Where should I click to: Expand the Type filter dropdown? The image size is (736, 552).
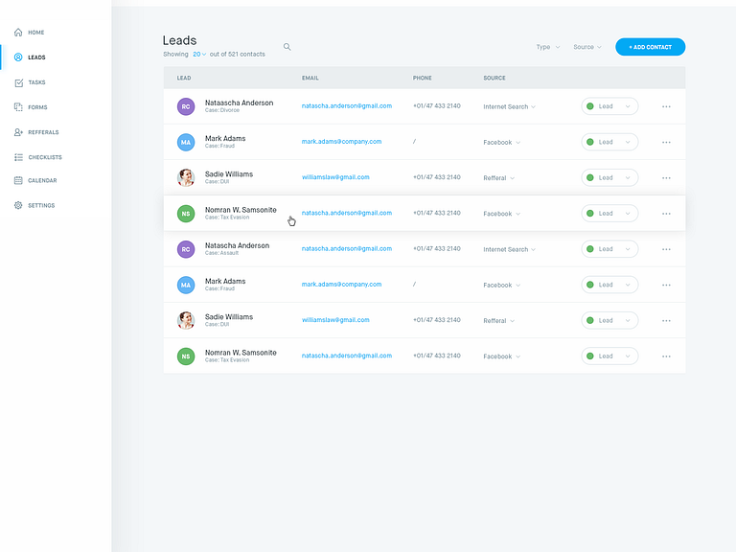pyautogui.click(x=548, y=47)
